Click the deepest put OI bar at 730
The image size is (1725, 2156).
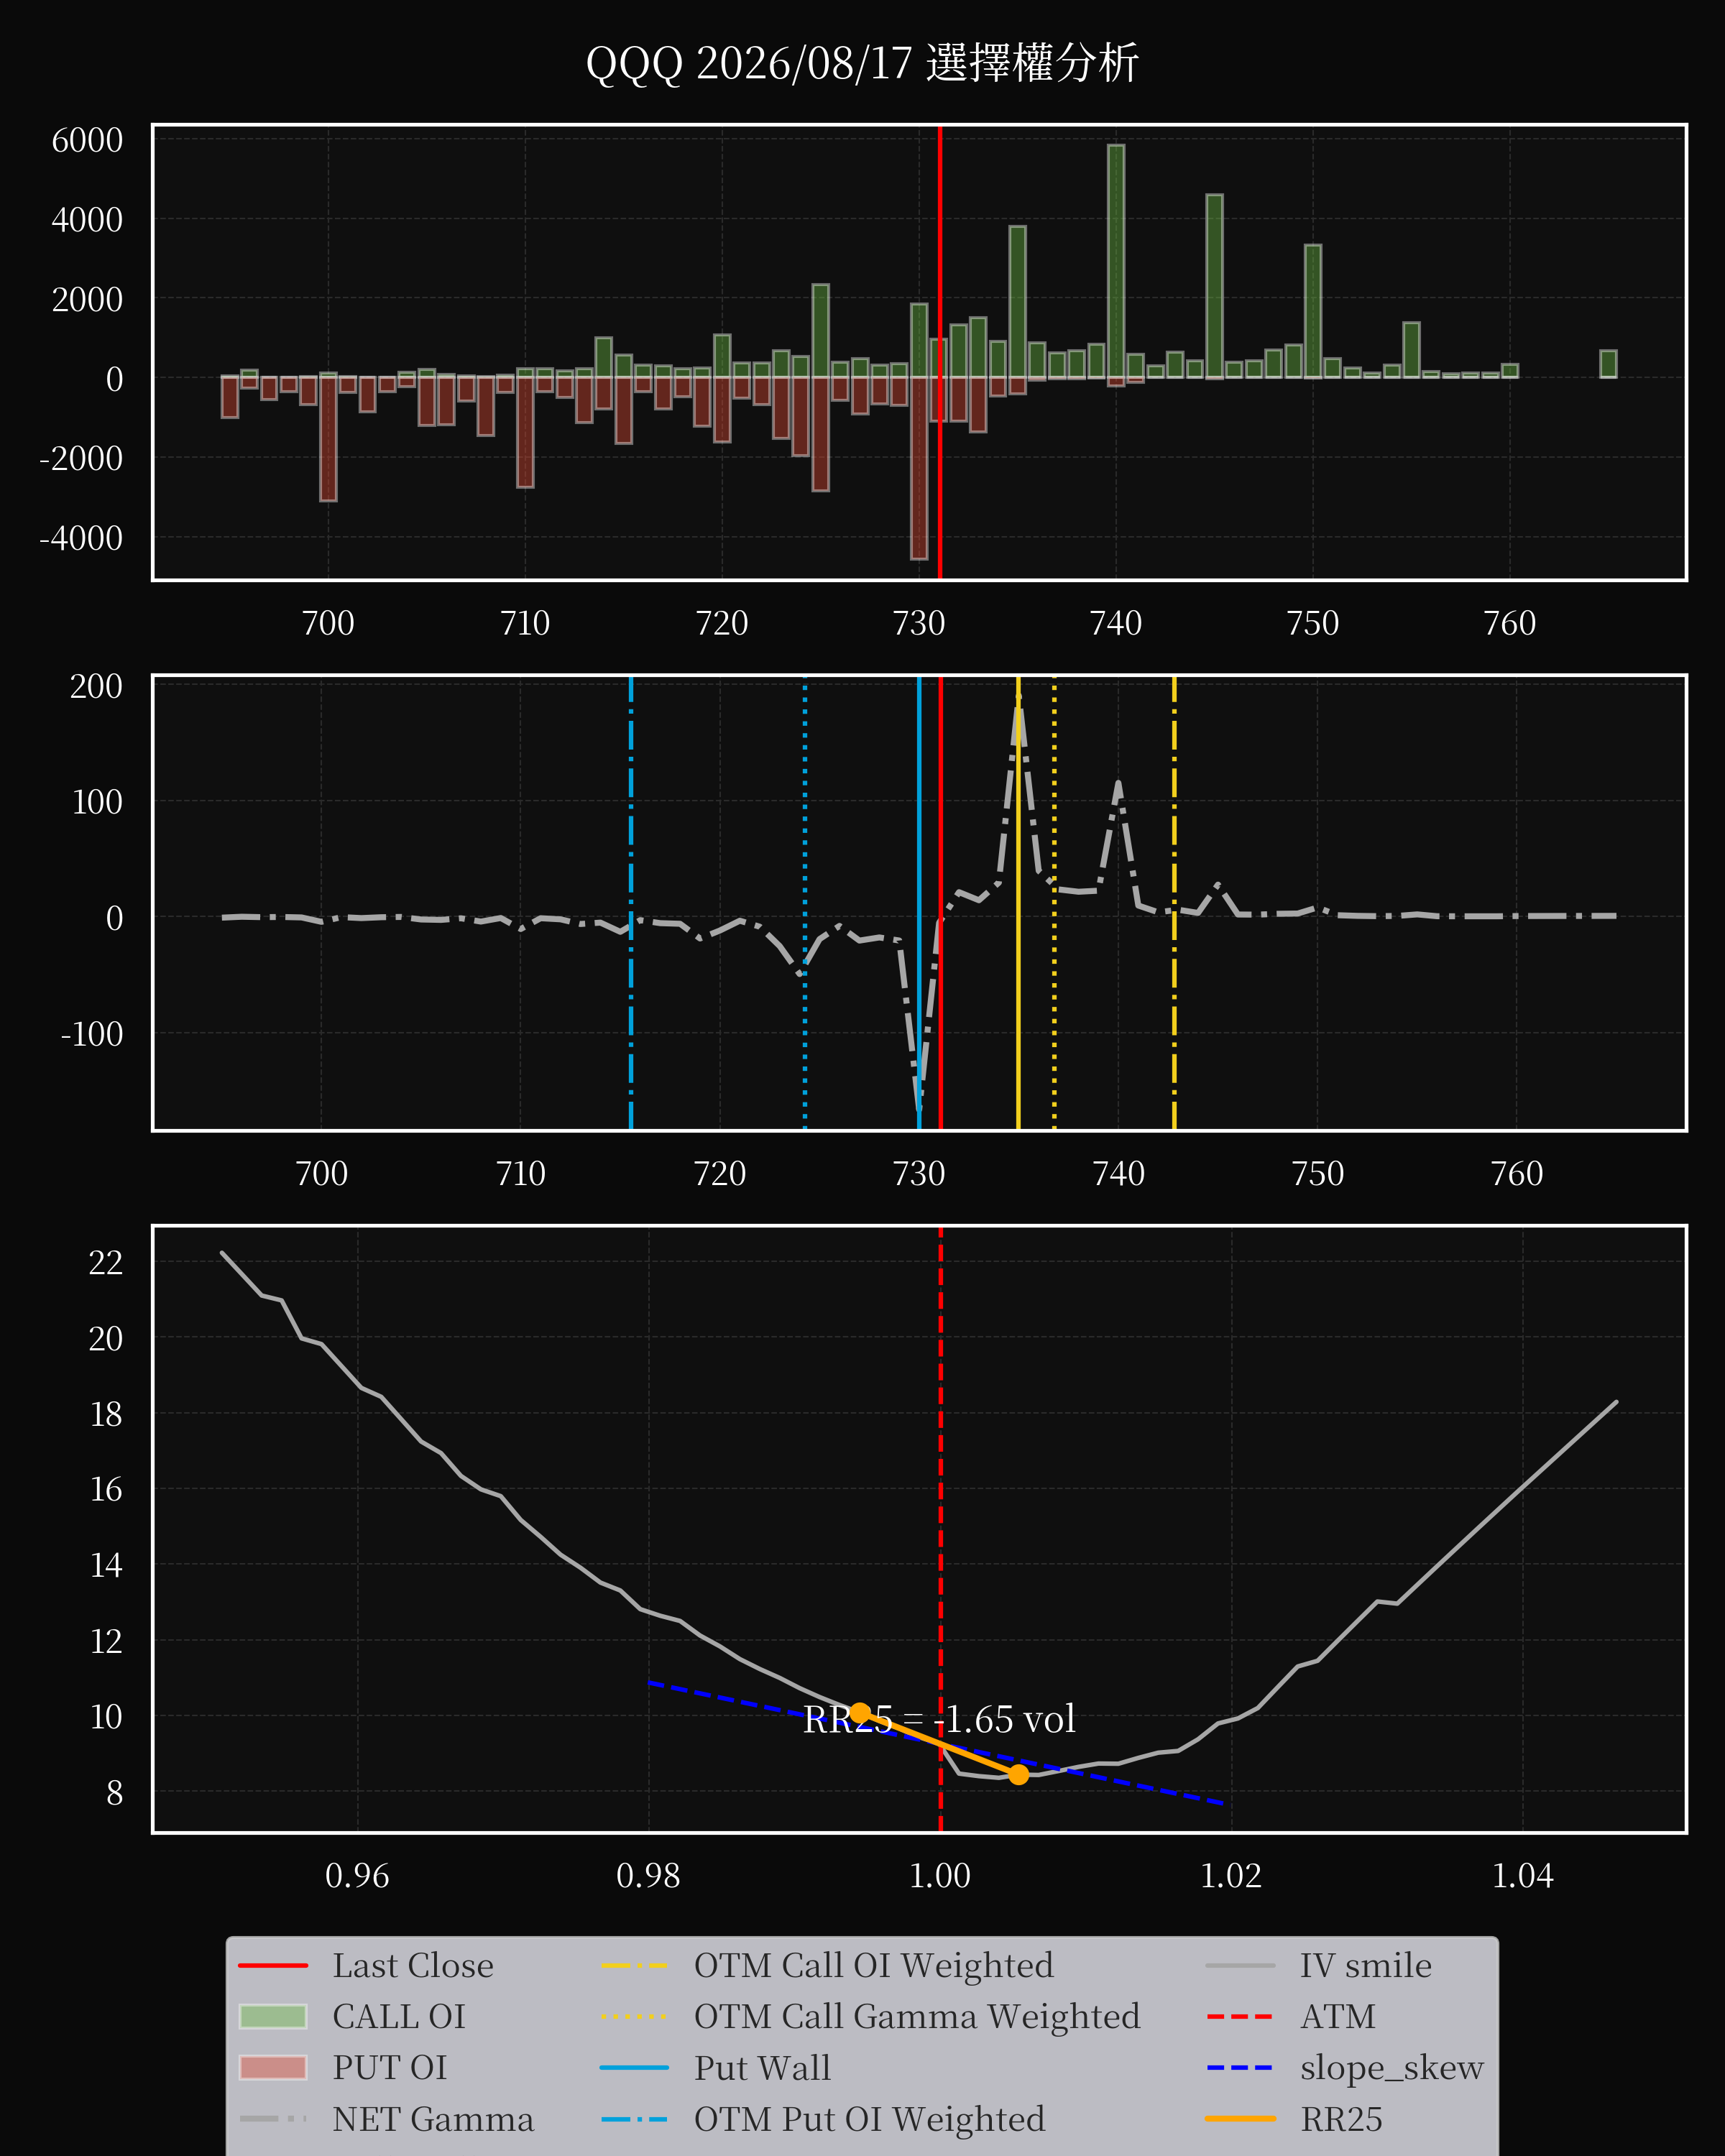tap(919, 468)
